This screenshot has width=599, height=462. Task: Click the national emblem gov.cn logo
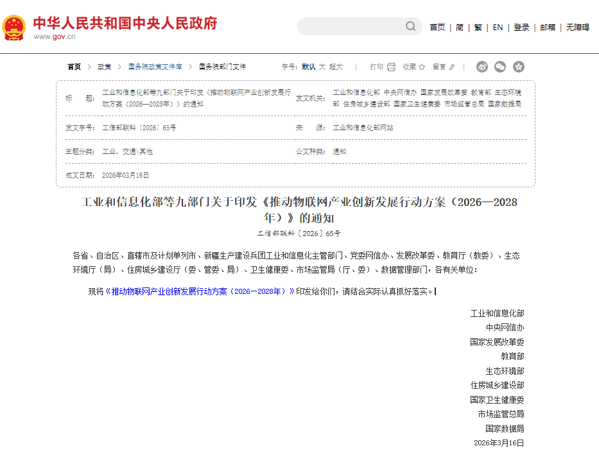15,26
